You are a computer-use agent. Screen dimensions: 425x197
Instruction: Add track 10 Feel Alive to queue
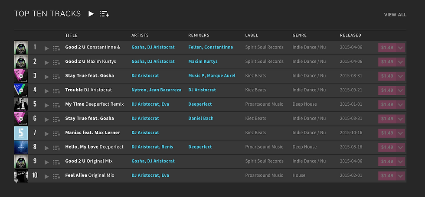(56, 177)
